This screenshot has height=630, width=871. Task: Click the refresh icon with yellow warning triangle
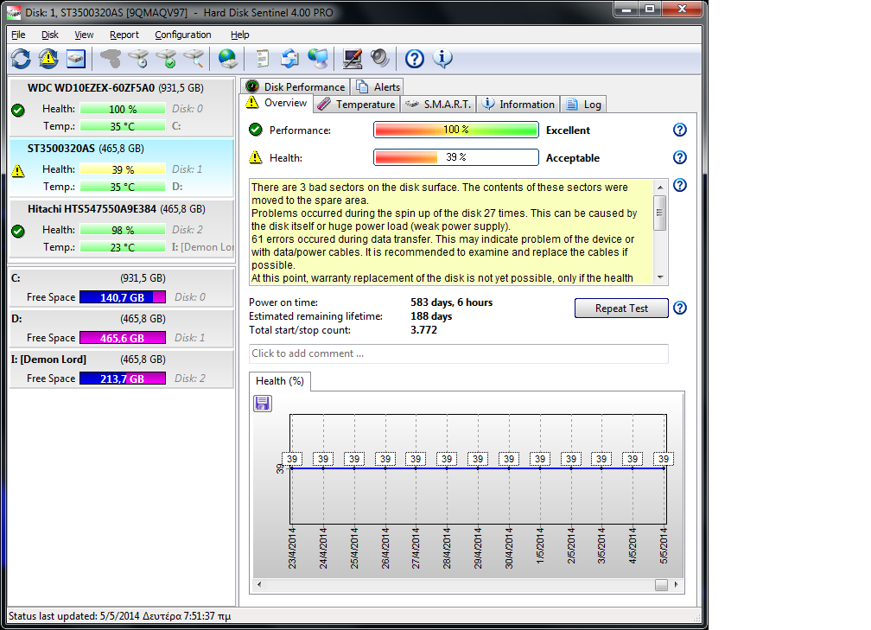pos(48,59)
